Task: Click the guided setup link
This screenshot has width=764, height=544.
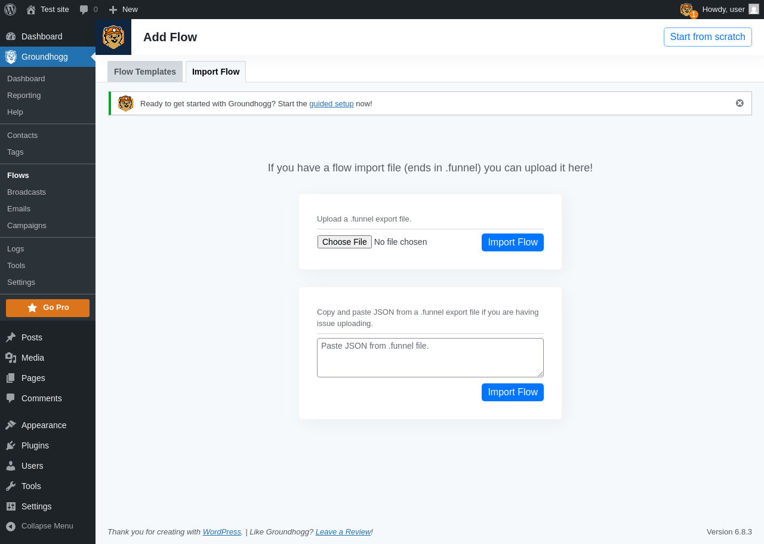Action: point(331,104)
